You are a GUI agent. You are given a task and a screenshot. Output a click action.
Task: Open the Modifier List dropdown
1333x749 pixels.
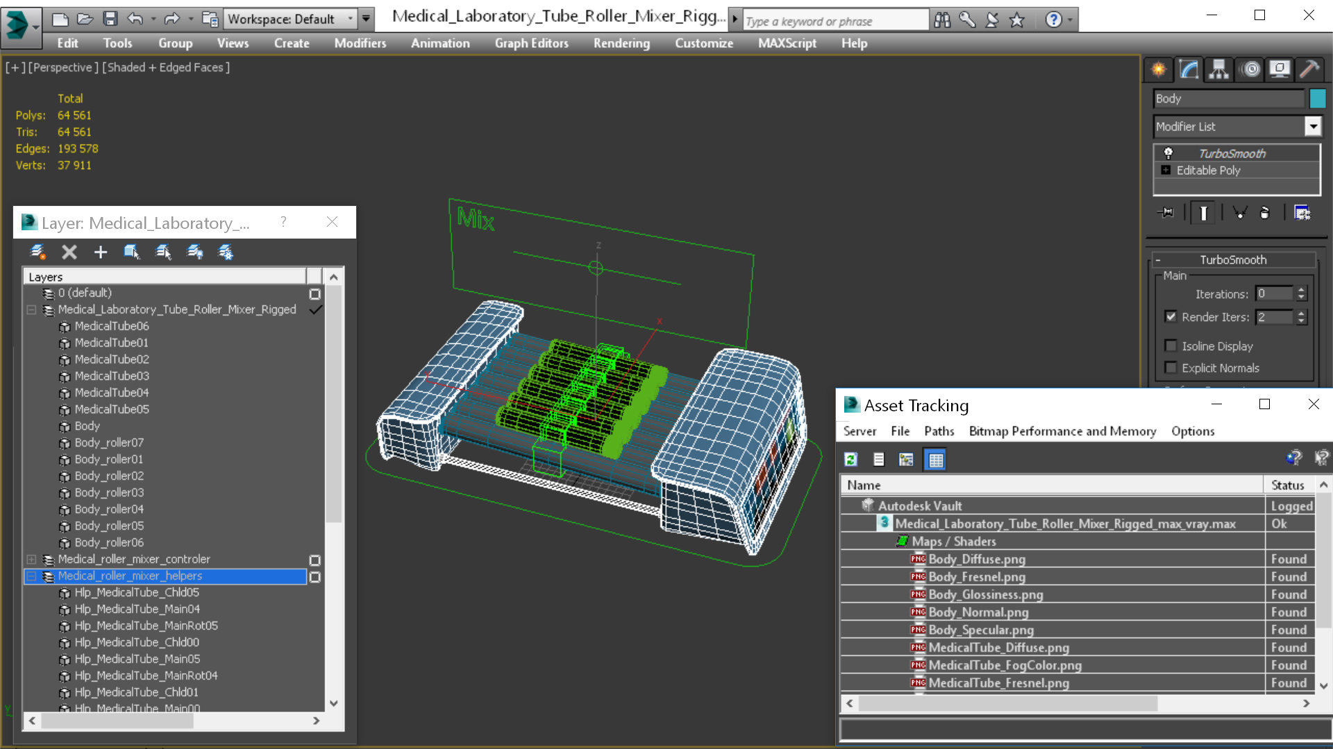pos(1312,126)
